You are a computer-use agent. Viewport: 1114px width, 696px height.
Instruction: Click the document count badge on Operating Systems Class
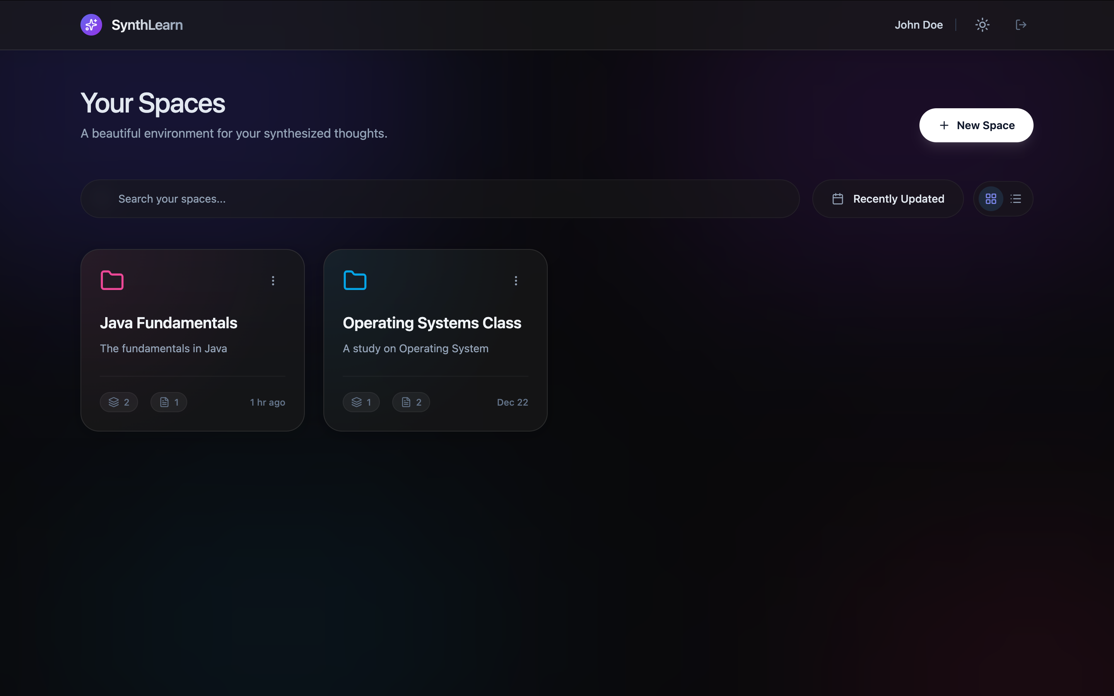(411, 402)
